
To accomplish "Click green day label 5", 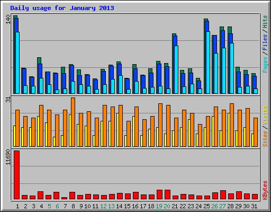I will (x=49, y=206).
